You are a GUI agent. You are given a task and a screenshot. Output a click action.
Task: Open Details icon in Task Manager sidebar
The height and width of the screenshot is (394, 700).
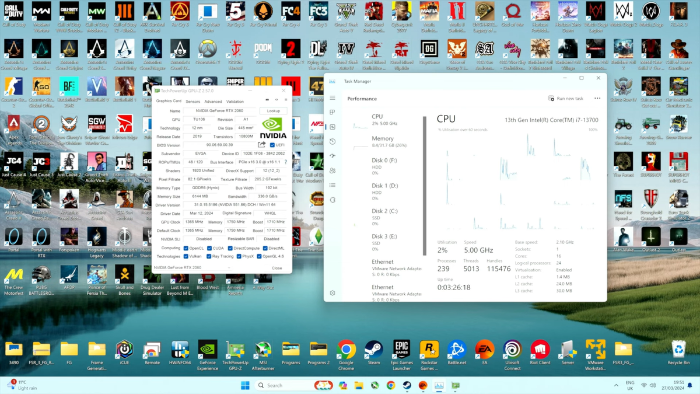click(332, 185)
